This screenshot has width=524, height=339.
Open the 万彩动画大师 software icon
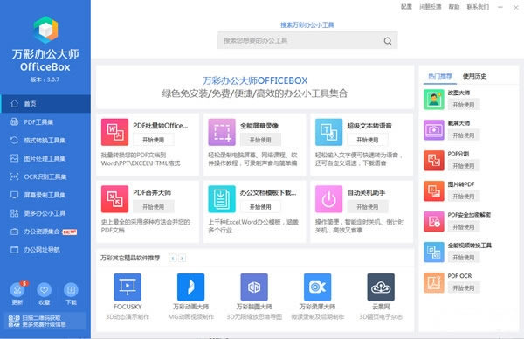click(x=190, y=287)
